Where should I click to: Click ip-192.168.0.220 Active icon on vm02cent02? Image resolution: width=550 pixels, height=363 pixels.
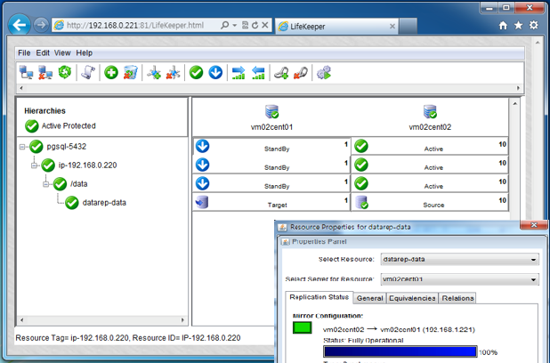pyautogui.click(x=361, y=165)
